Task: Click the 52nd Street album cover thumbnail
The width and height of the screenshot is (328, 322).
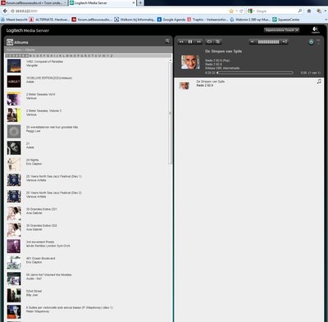Action: point(14,295)
